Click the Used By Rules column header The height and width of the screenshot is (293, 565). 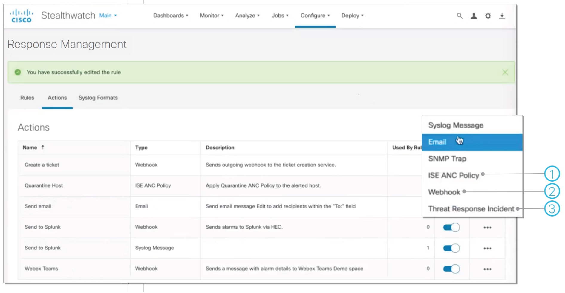pos(407,148)
